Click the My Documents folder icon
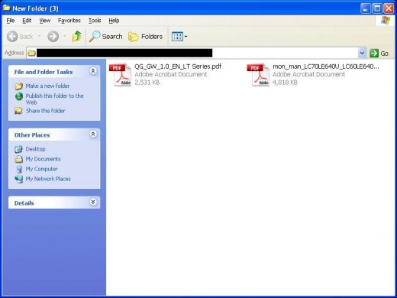The height and width of the screenshot is (298, 397). coord(18,159)
